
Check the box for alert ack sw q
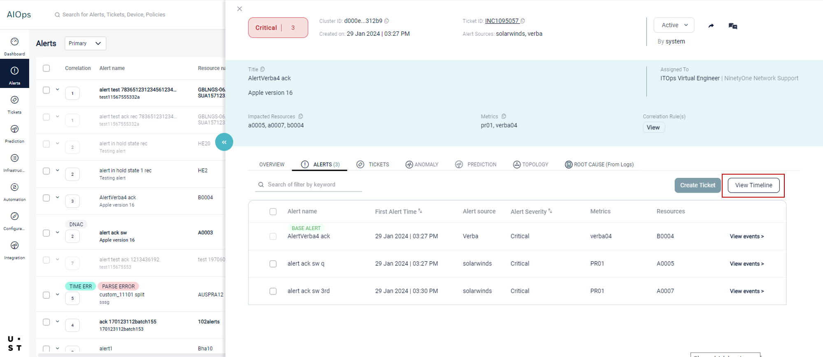pyautogui.click(x=273, y=264)
